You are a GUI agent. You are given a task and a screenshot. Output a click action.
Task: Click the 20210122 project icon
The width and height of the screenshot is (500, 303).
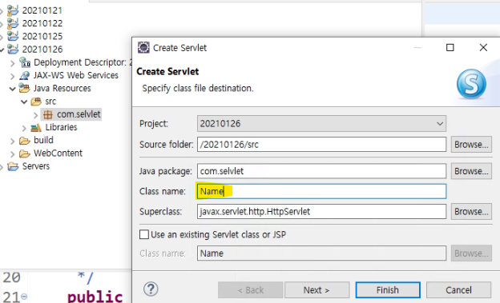[13, 23]
